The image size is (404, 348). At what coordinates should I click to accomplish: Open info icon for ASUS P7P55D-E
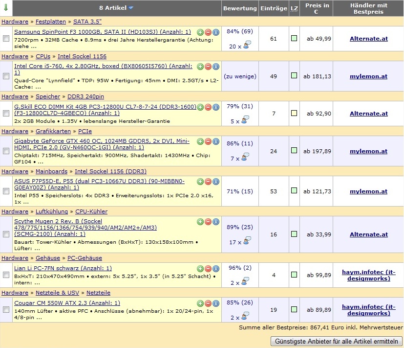(x=216, y=182)
